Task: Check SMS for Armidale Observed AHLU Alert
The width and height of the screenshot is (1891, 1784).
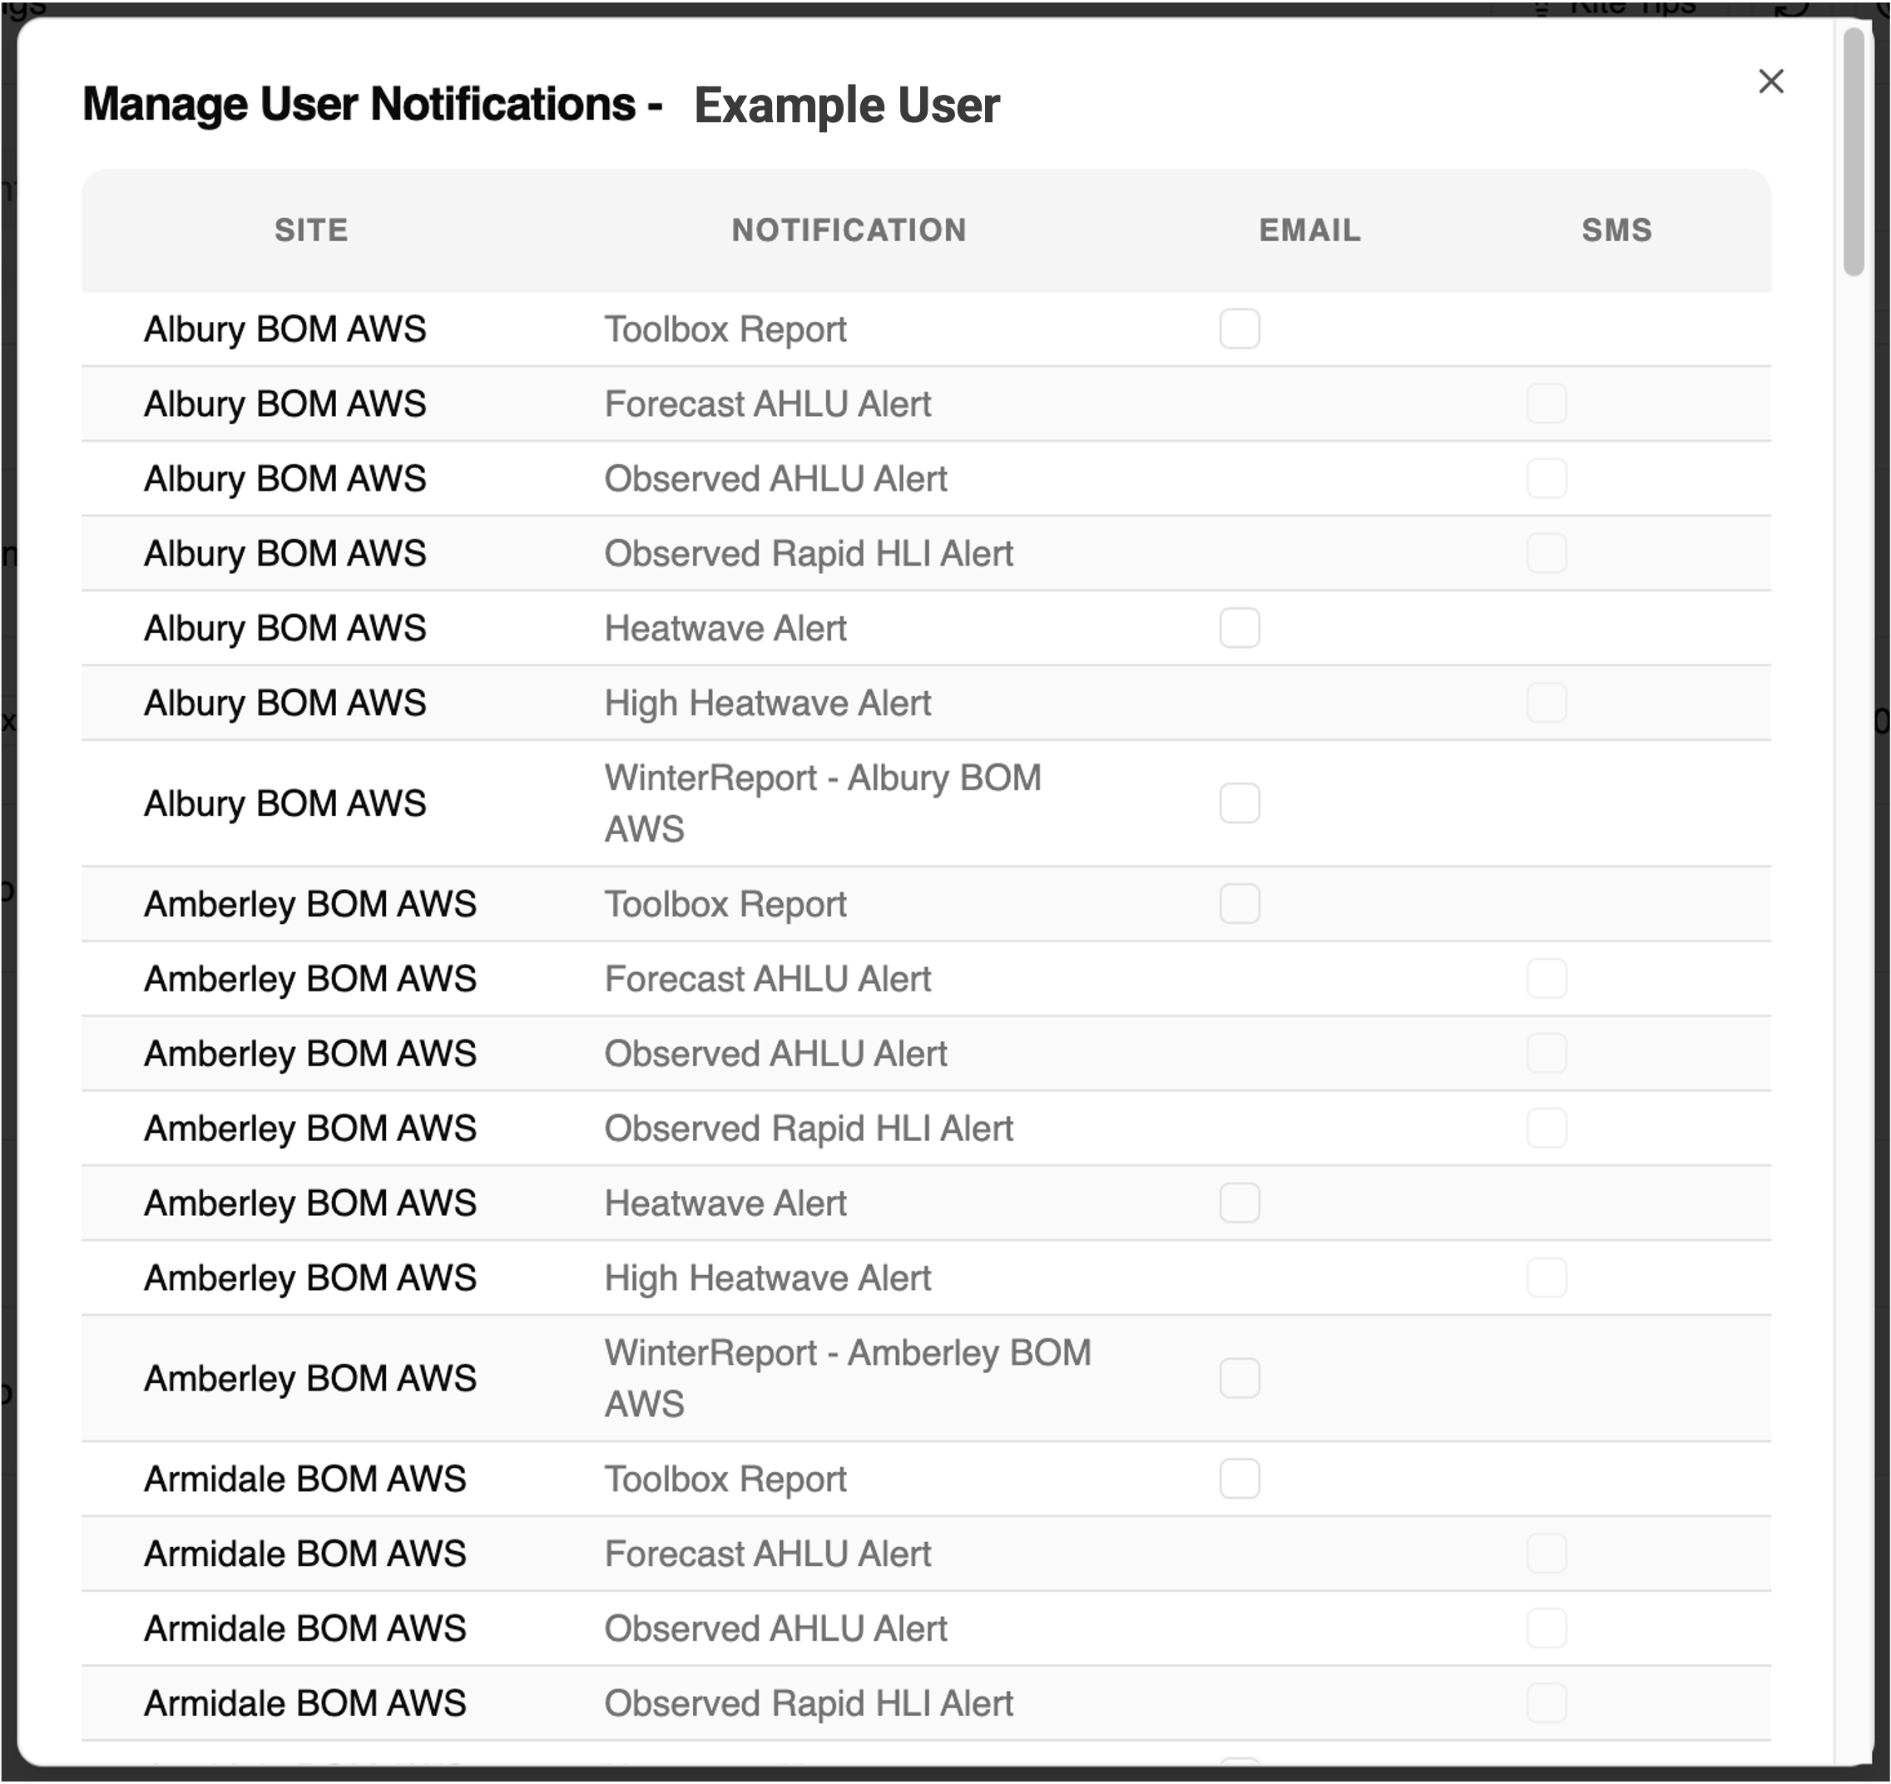Action: click(x=1546, y=1628)
